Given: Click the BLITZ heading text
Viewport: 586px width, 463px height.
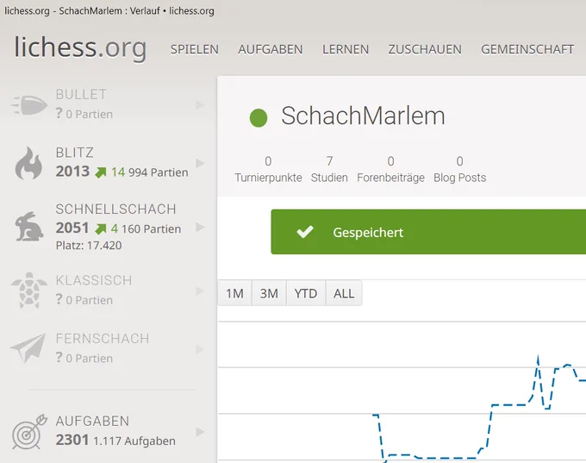Looking at the screenshot, I should coord(74,153).
